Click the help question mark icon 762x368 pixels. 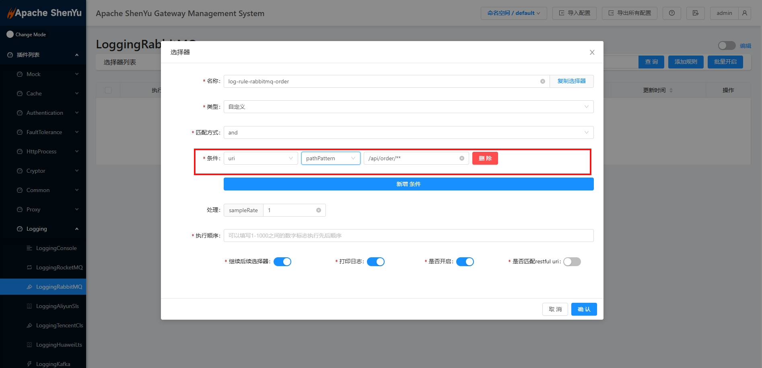point(671,13)
